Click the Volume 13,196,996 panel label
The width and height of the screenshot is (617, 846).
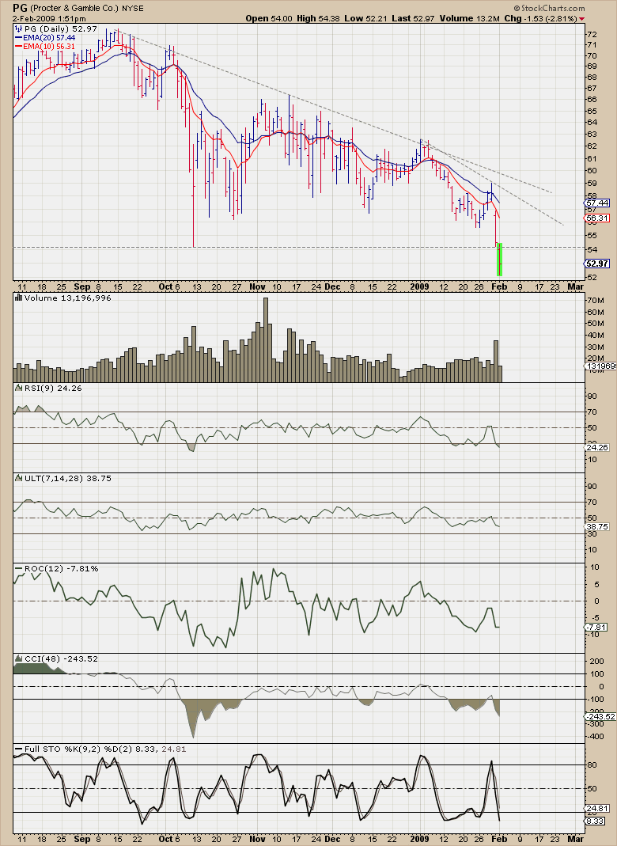coord(67,298)
